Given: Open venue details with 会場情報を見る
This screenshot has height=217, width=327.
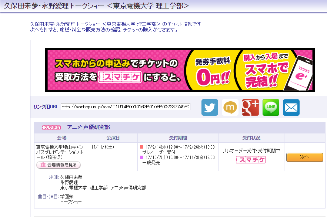Looking at the screenshot, I should [x=59, y=165].
